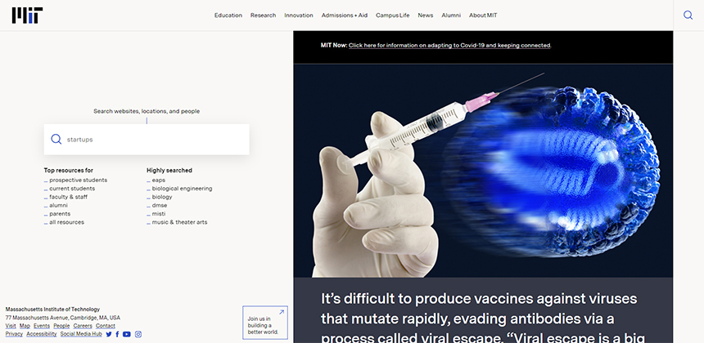This screenshot has height=343, width=704.
Task: Open the Campus Life menu
Action: (392, 16)
